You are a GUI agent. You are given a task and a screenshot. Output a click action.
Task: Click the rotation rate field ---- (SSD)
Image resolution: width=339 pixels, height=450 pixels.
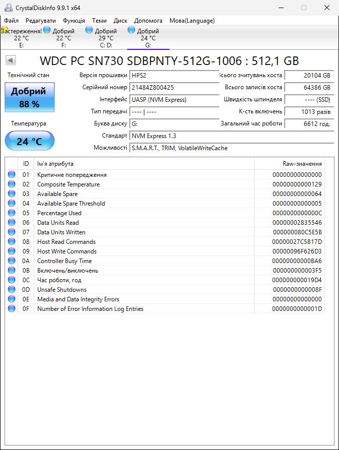point(309,100)
